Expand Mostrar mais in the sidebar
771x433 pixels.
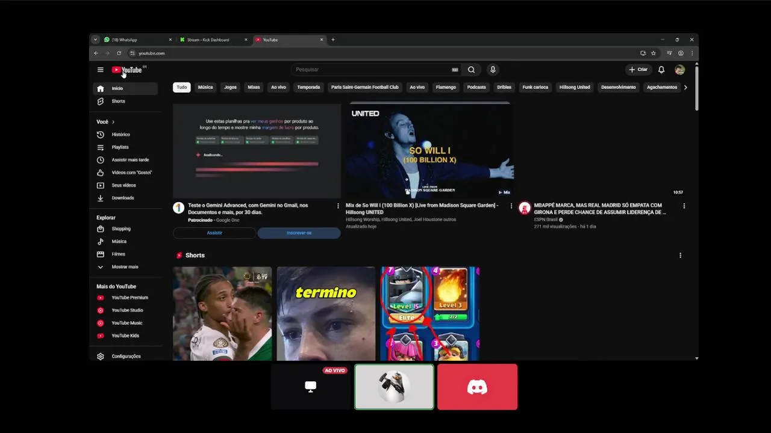[x=125, y=266]
